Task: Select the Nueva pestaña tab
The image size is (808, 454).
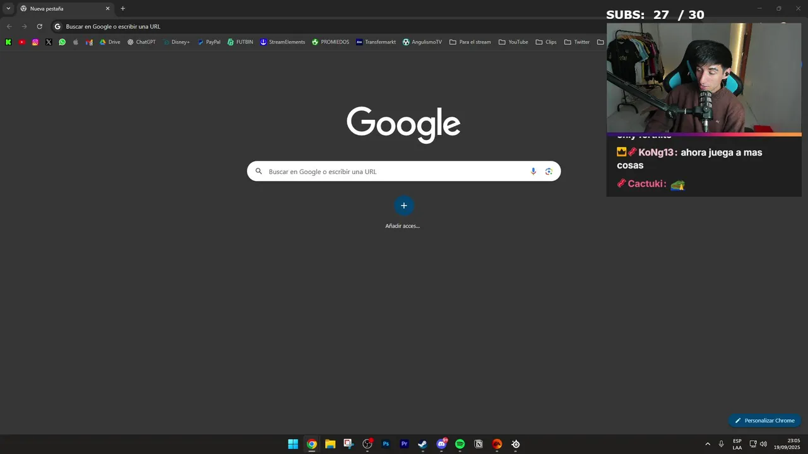Action: [x=65, y=9]
